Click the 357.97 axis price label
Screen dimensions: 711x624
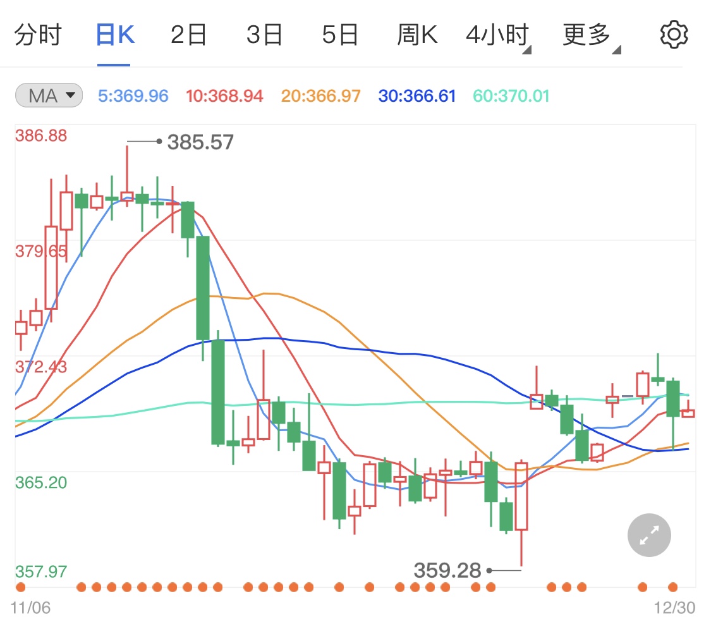(41, 572)
